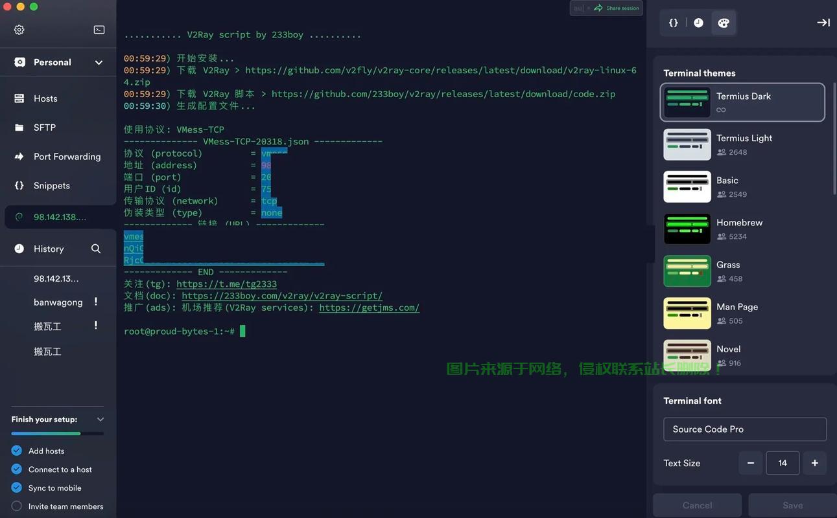This screenshot has height=518, width=837.
Task: Switch to history clock panel icon
Action: pos(698,23)
